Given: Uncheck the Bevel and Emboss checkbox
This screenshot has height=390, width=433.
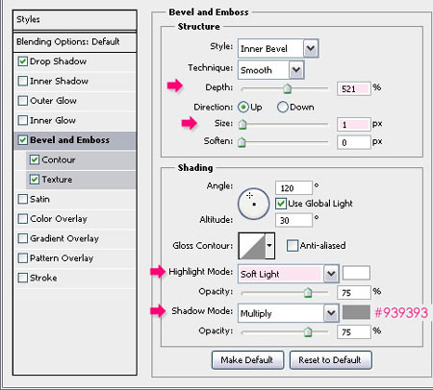Looking at the screenshot, I should 23,140.
